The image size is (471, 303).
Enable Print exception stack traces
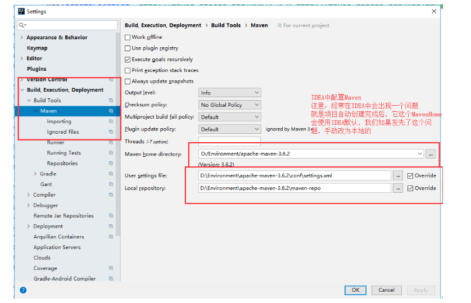click(x=128, y=70)
